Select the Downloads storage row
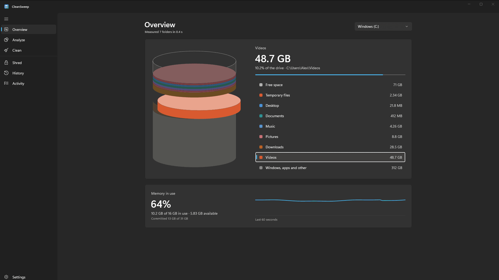The width and height of the screenshot is (499, 280). pyautogui.click(x=330, y=147)
